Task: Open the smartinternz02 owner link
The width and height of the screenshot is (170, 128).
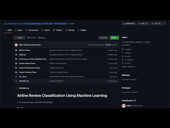Action: pyautogui.click(x=15, y=24)
